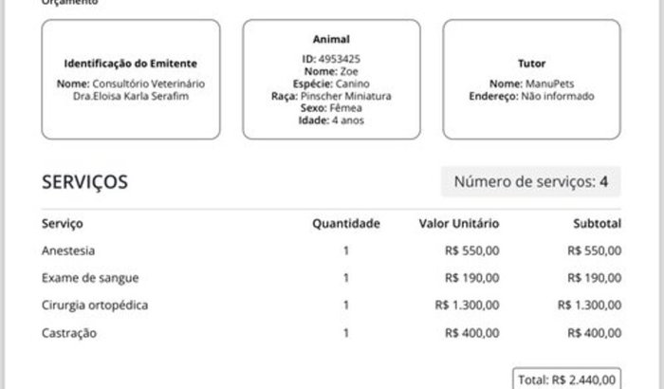Select the Castração service row
664x389 pixels.
tap(331, 333)
